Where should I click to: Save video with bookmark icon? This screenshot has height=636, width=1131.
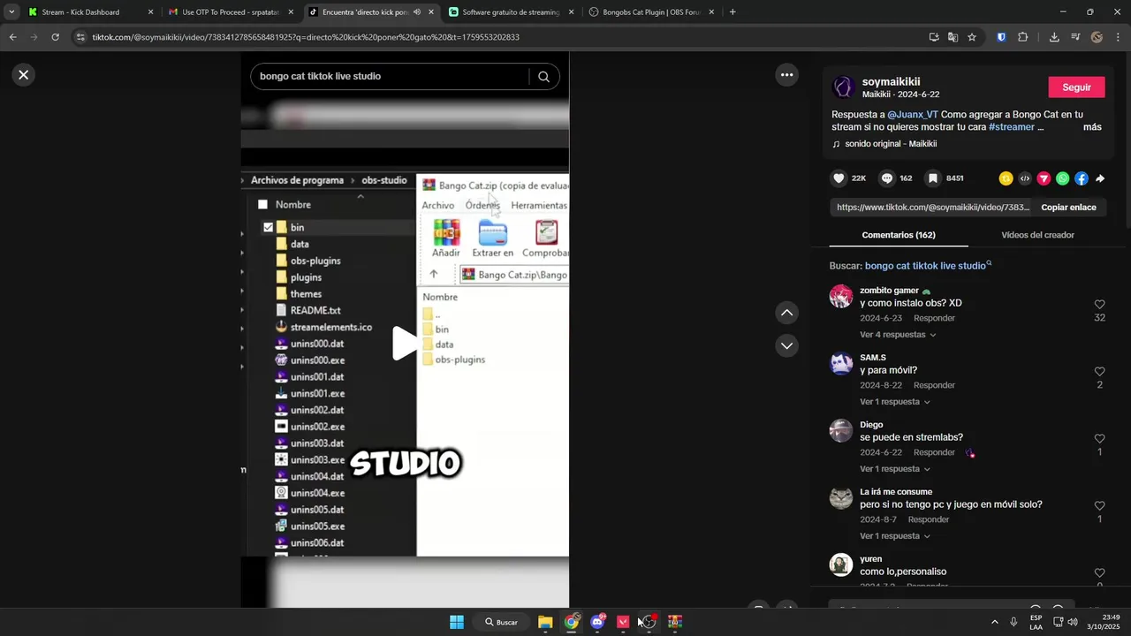(932, 178)
